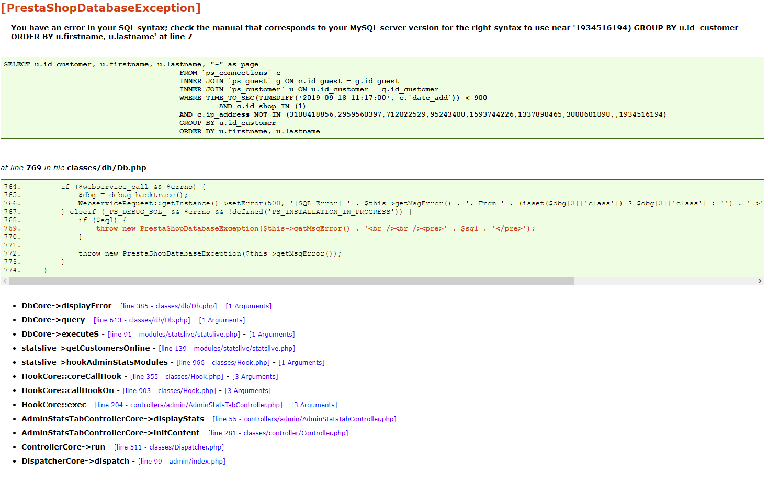Click the throw statement on code line 772
768x484 pixels.
210,253
